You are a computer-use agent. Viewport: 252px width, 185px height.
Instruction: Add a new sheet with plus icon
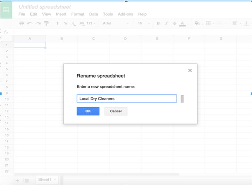coord(17,180)
